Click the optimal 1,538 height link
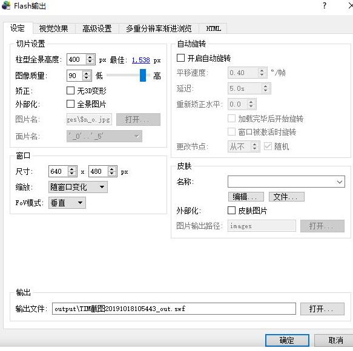Screen dimensions: 353x351 (x=141, y=60)
